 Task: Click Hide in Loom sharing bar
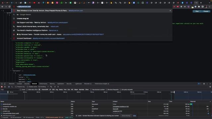134,116
